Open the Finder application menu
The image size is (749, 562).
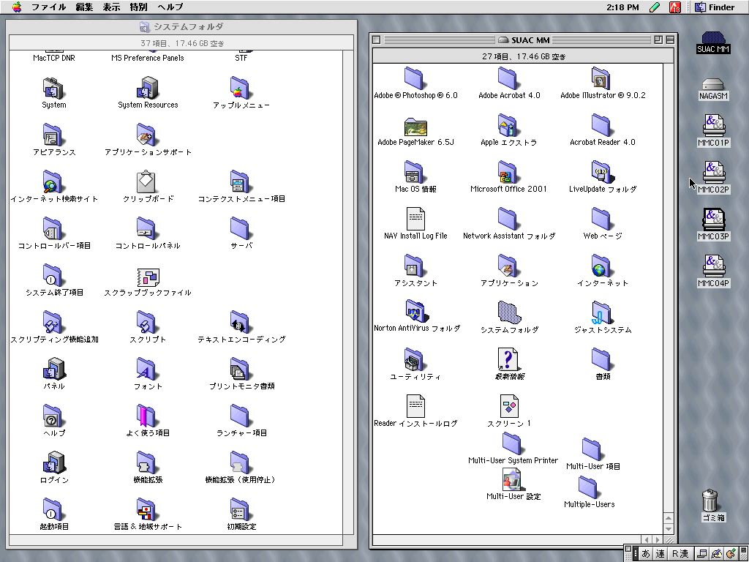tap(715, 7)
